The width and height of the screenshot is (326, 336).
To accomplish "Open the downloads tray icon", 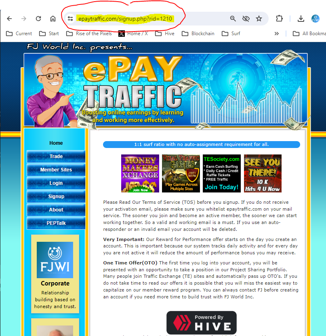I will click(301, 19).
